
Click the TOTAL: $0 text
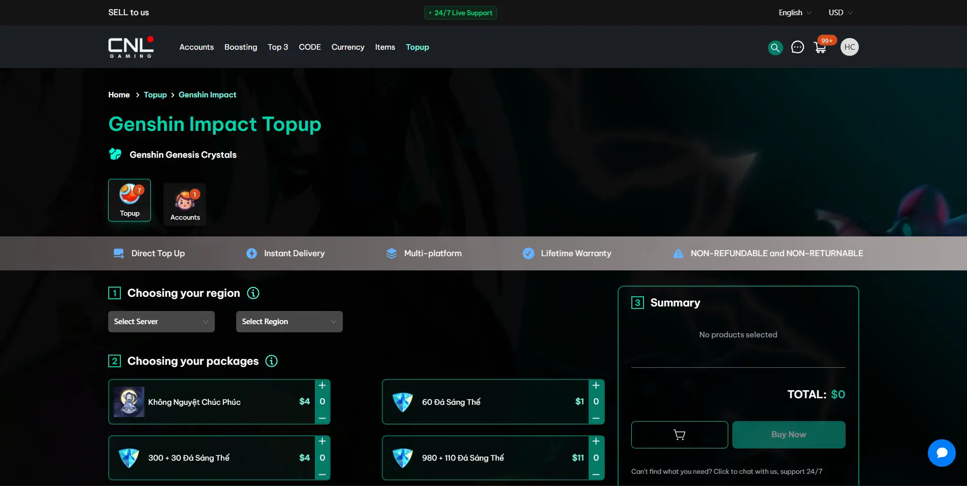[x=816, y=395]
